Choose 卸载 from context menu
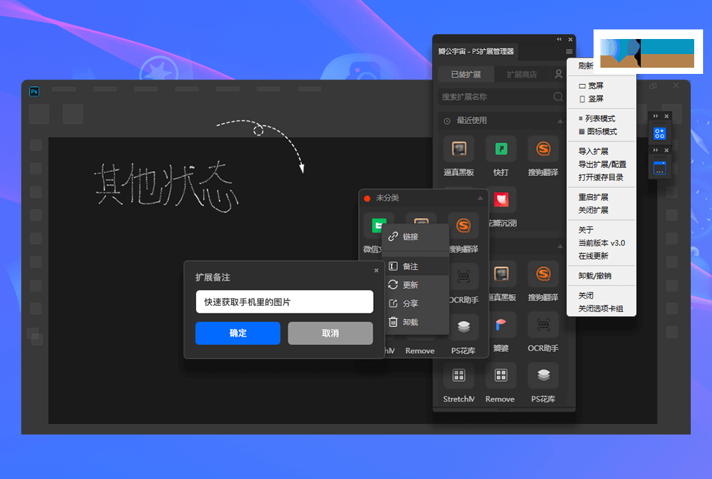This screenshot has width=712, height=479. coord(416,322)
